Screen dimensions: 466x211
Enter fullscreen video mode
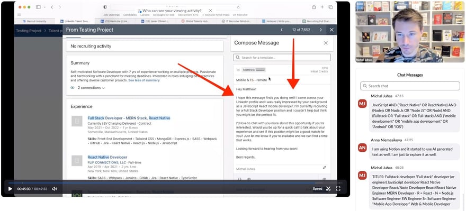[x=338, y=189]
